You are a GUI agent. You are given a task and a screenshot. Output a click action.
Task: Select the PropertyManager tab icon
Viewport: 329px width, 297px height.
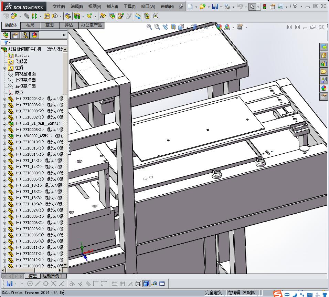(15, 35)
